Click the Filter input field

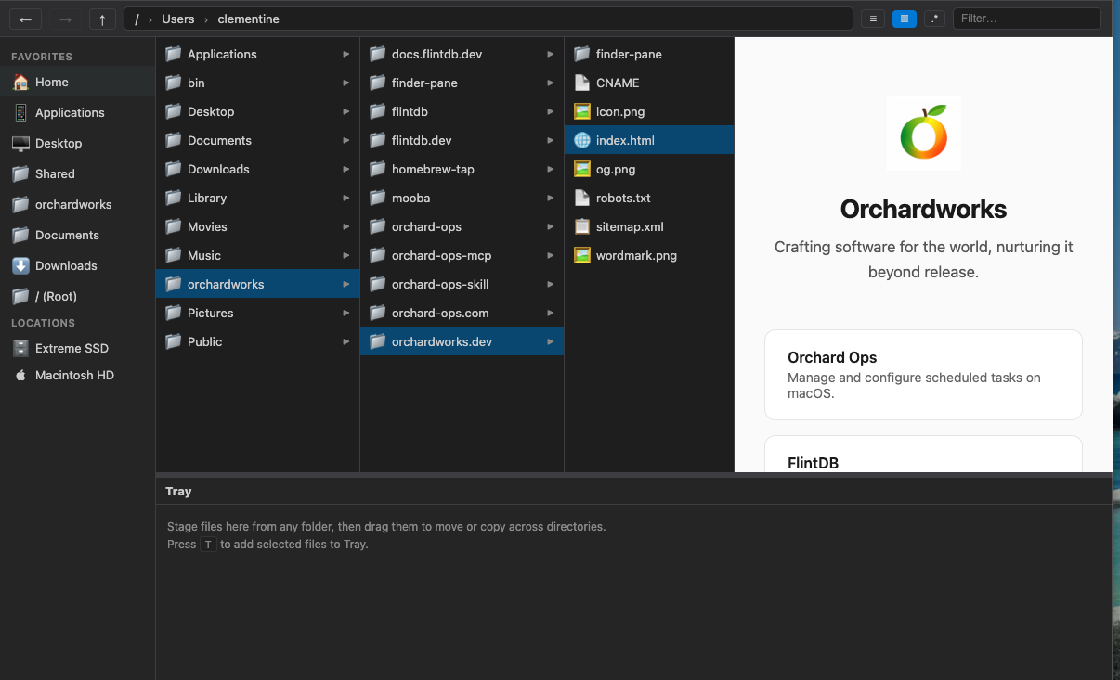(x=1026, y=19)
